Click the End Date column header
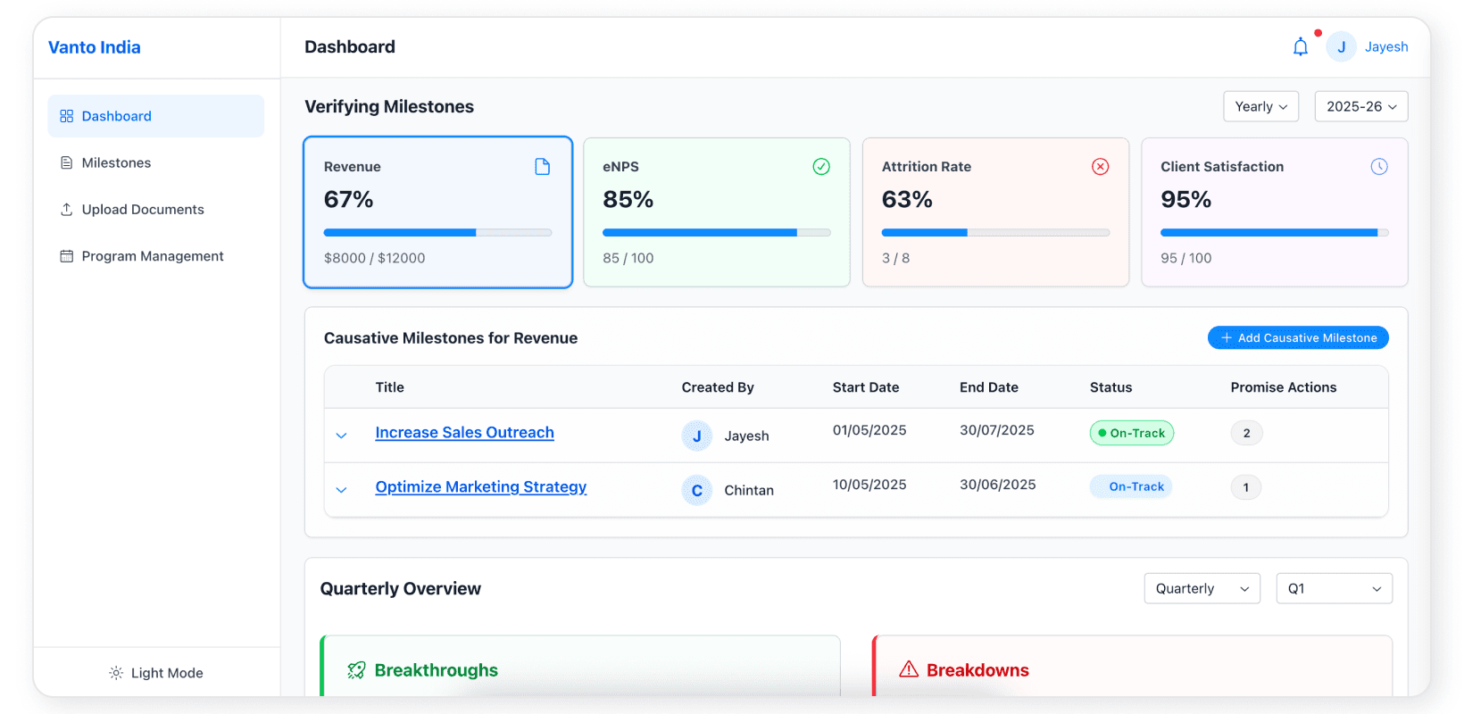Image resolution: width=1464 pixels, height=714 pixels. (989, 387)
